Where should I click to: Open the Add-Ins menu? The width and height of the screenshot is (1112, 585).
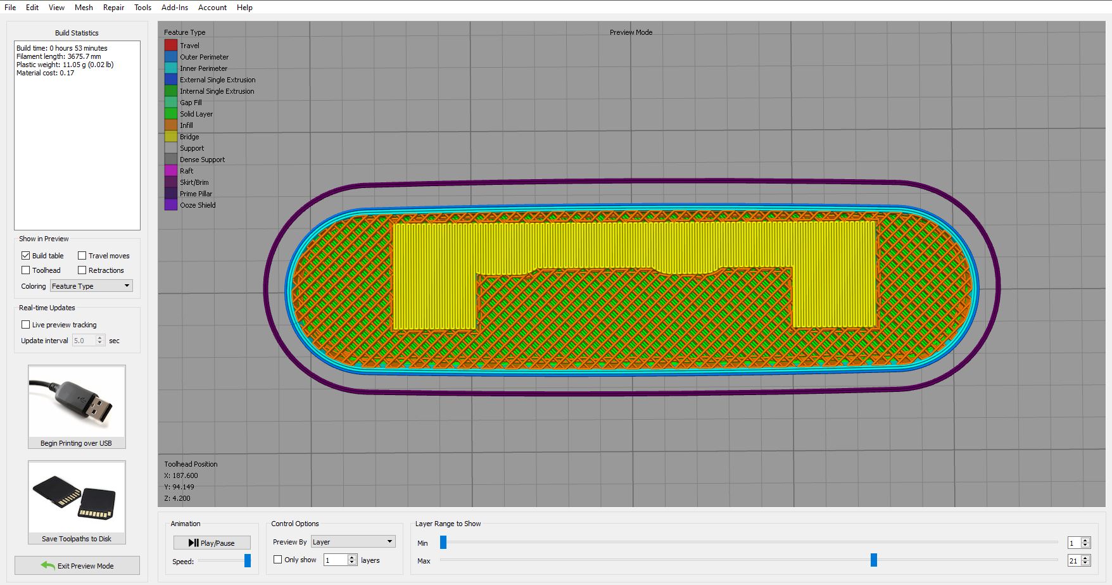tap(175, 8)
